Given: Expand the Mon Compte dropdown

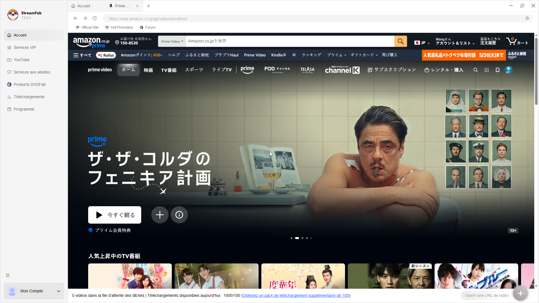Looking at the screenshot, I should click(x=34, y=291).
